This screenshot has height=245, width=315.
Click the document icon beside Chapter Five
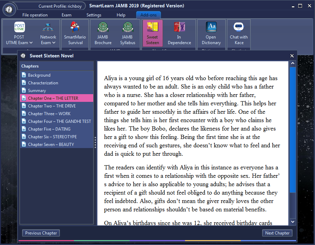24,129
